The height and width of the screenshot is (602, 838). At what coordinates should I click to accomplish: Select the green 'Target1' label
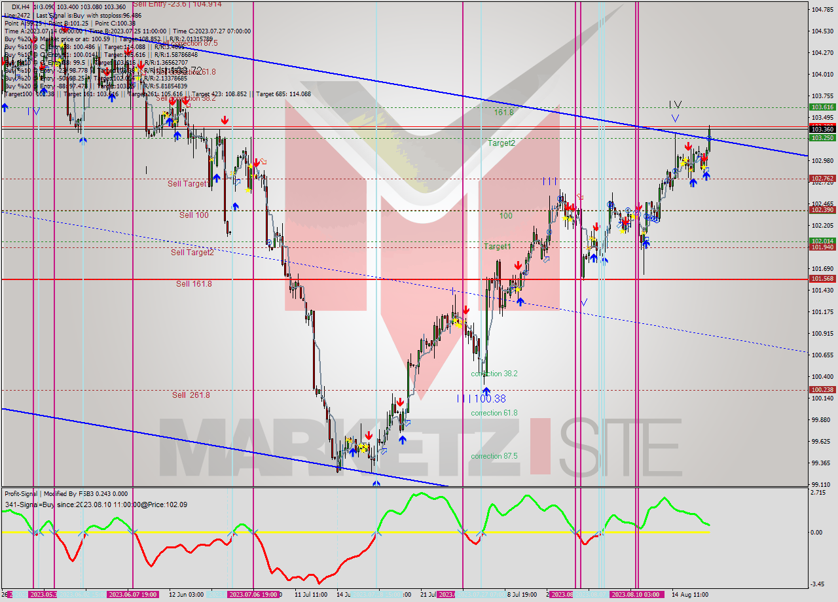(x=498, y=247)
